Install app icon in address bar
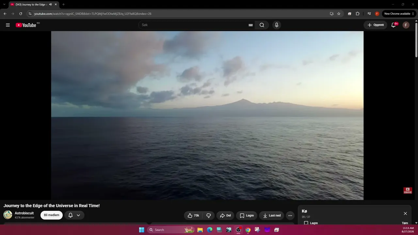This screenshot has height=235, width=418. coord(332,14)
